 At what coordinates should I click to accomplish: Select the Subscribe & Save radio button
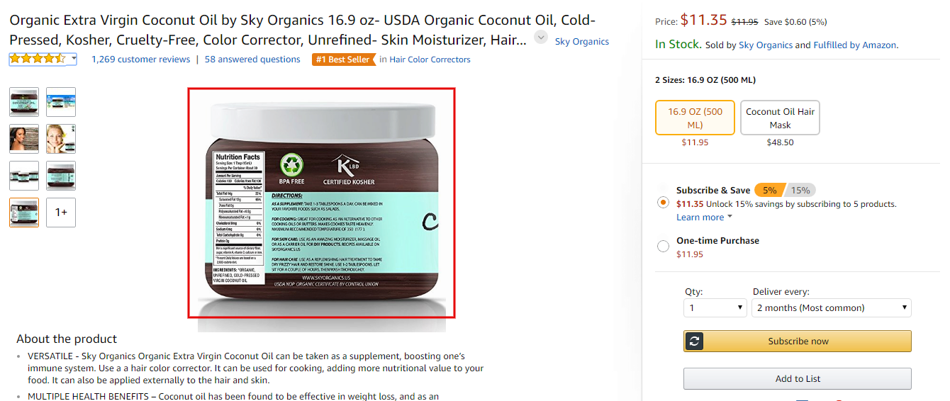[x=663, y=203]
